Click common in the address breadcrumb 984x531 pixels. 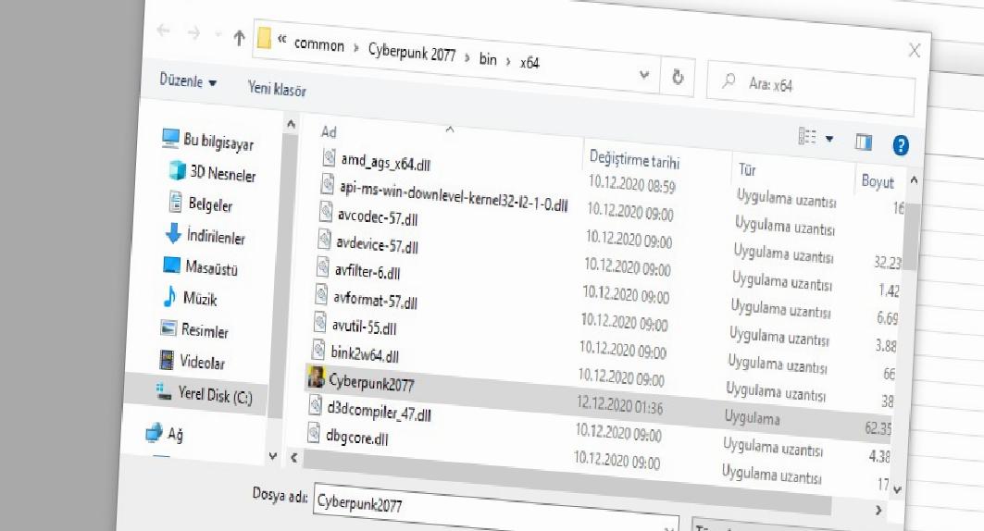(x=318, y=44)
